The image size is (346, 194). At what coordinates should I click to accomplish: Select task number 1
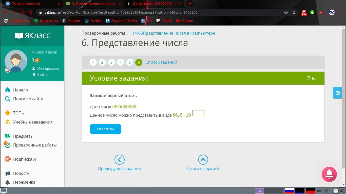coord(93,62)
